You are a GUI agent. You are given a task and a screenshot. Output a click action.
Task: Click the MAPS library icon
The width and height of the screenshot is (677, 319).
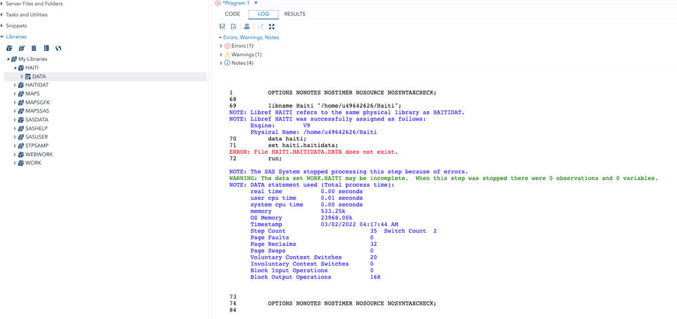coord(21,93)
